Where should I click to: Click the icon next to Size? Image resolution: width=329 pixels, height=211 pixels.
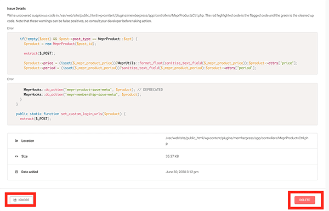tap(16, 156)
